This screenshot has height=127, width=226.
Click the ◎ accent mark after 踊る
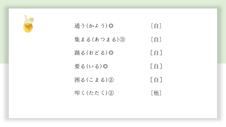(x=111, y=53)
